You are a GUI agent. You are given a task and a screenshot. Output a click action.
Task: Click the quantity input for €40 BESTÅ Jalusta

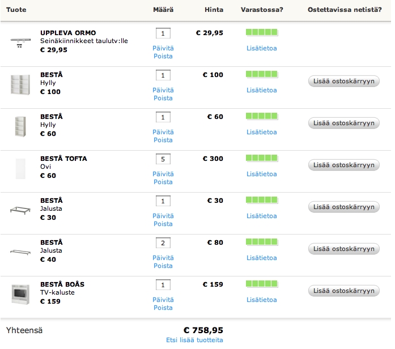pos(163,243)
